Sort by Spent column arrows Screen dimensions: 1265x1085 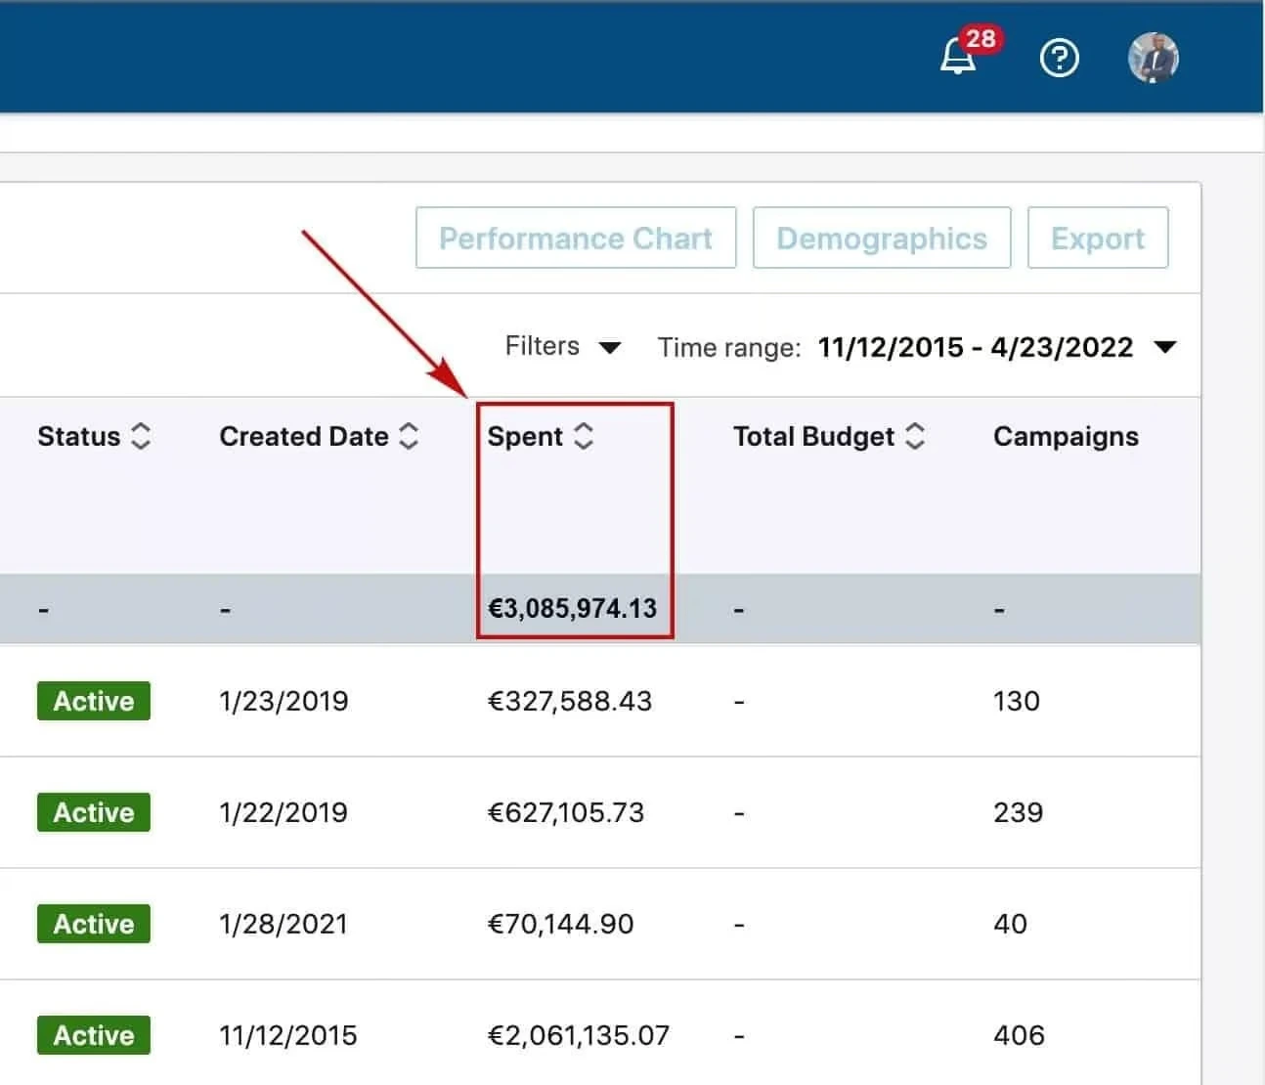coord(584,436)
